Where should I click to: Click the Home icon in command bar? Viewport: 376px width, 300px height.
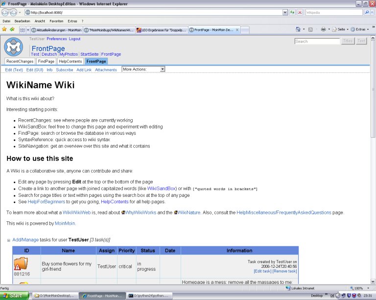[298, 29]
